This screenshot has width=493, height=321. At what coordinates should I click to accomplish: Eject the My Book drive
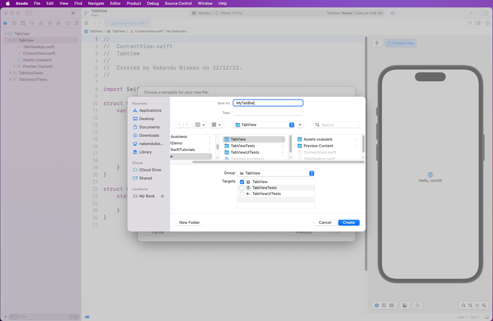(x=163, y=196)
